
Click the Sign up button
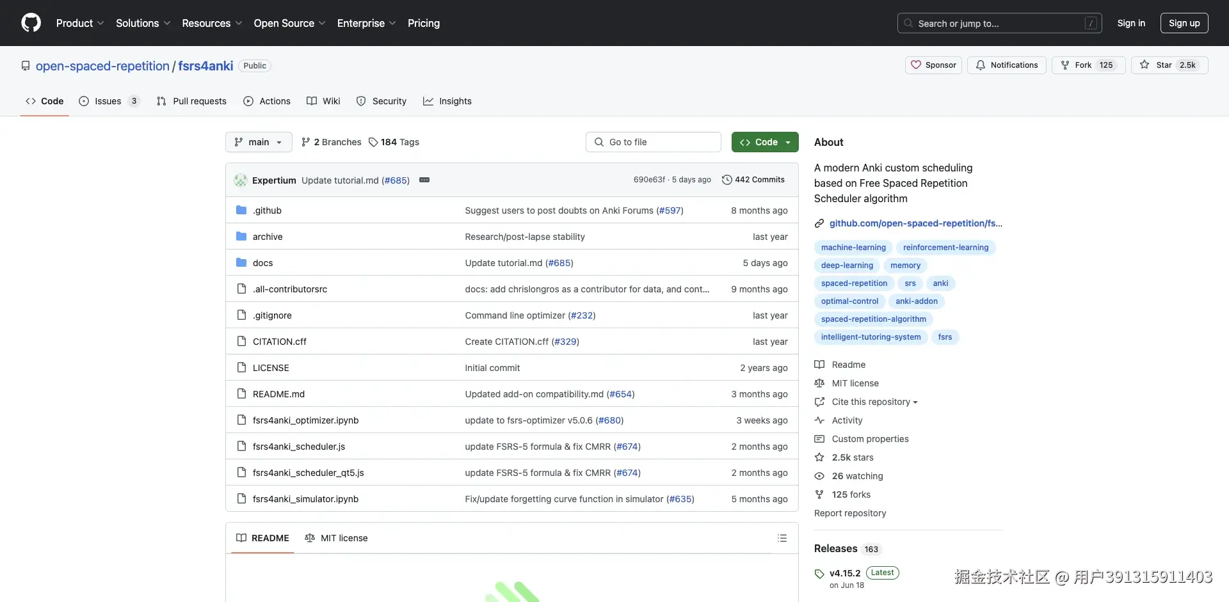pos(1184,23)
